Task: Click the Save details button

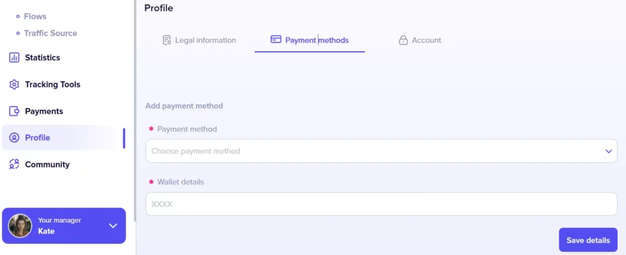Action: [x=588, y=240]
